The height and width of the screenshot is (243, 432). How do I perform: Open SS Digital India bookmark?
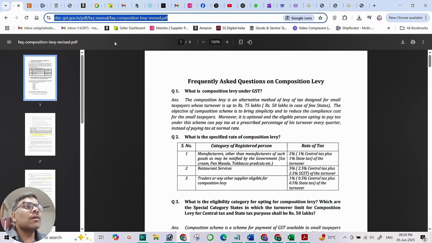pos(231,28)
